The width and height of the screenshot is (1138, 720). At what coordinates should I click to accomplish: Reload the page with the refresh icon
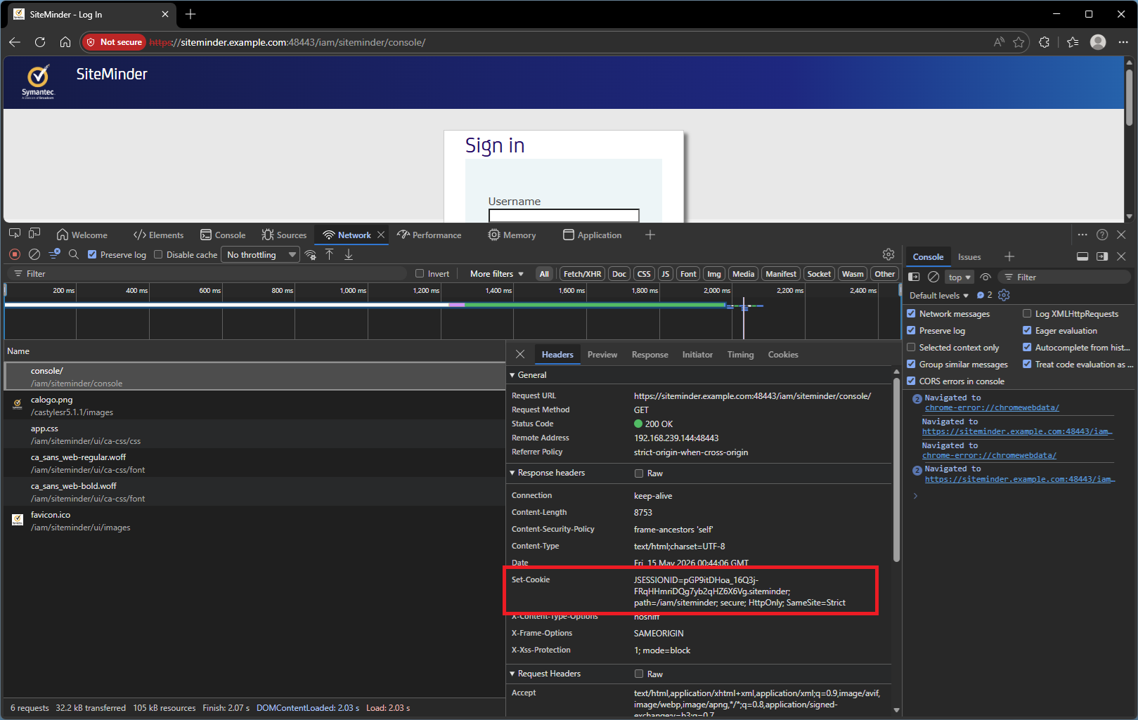(40, 42)
